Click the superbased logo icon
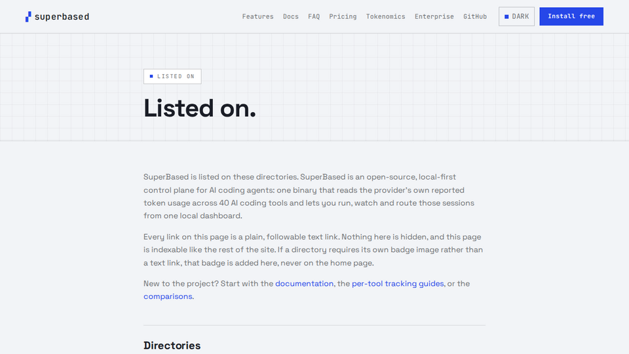629x354 pixels. point(28,16)
